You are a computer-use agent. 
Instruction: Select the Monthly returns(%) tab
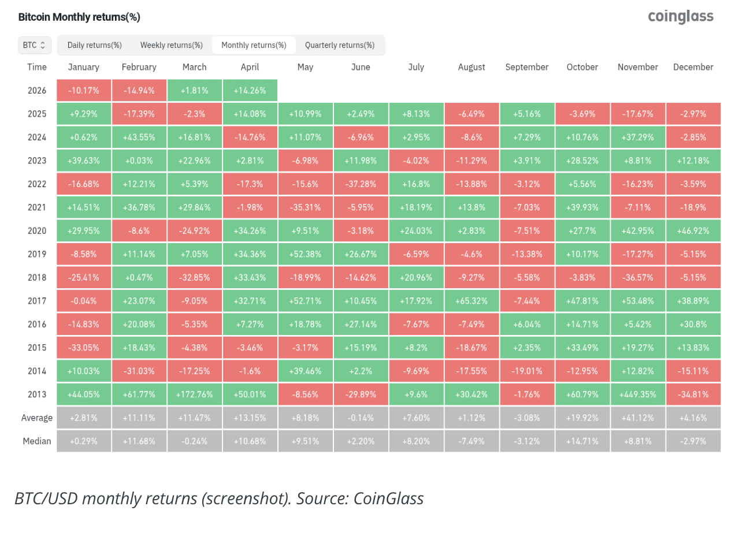point(254,45)
